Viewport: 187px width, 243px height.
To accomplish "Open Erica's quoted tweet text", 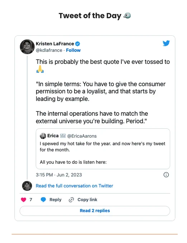I will (x=102, y=153).
